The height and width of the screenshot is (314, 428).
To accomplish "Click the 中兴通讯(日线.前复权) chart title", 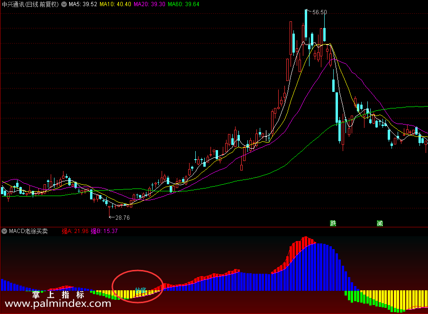I will pos(30,4).
